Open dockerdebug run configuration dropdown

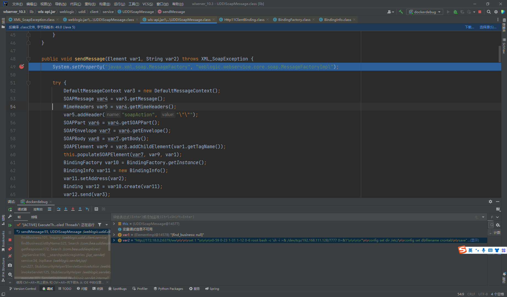click(x=424, y=12)
